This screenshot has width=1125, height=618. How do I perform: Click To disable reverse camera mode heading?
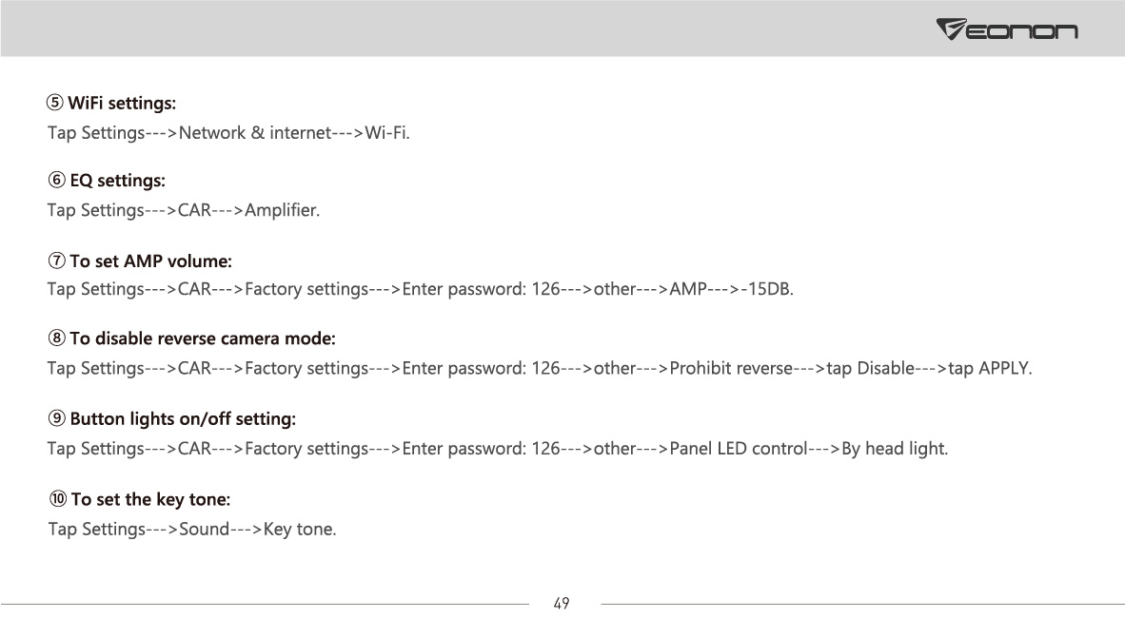point(203,338)
